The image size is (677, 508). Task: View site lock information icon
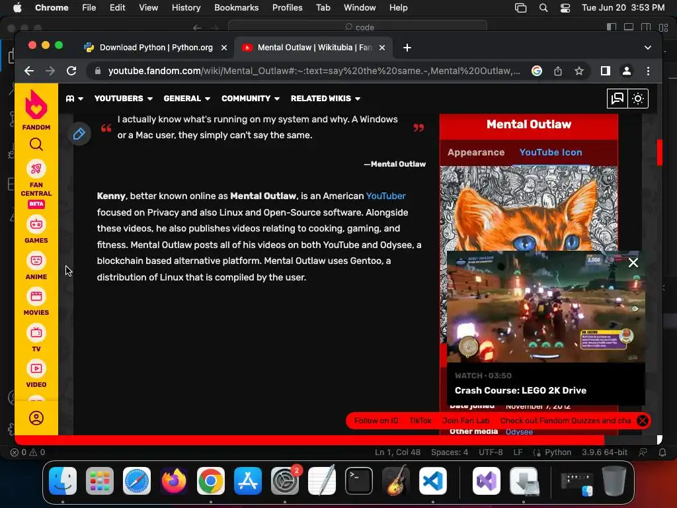click(98, 71)
